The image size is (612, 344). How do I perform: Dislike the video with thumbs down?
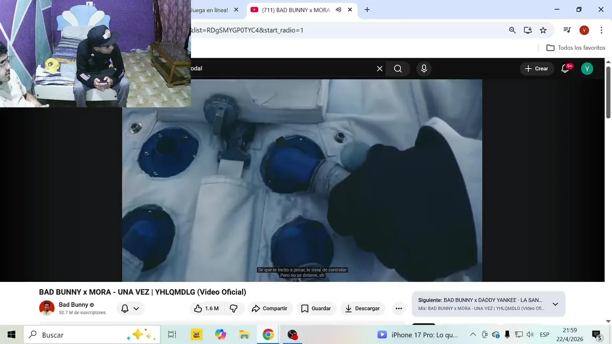[x=234, y=309]
